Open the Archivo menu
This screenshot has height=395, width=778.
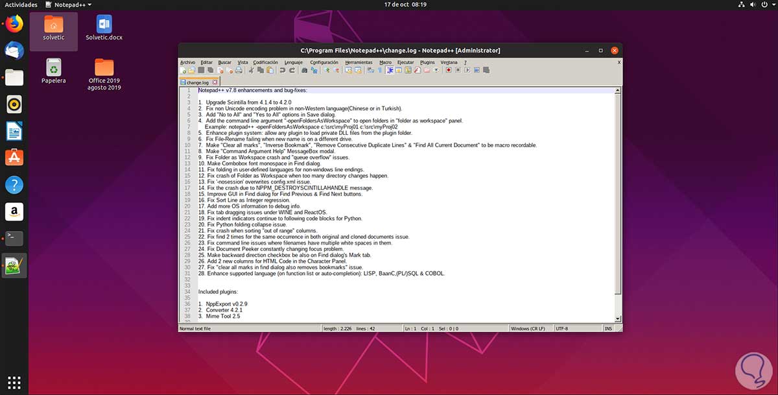187,62
